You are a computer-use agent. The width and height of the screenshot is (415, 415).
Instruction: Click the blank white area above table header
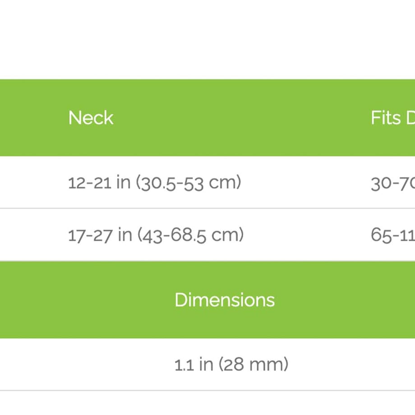pyautogui.click(x=207, y=40)
